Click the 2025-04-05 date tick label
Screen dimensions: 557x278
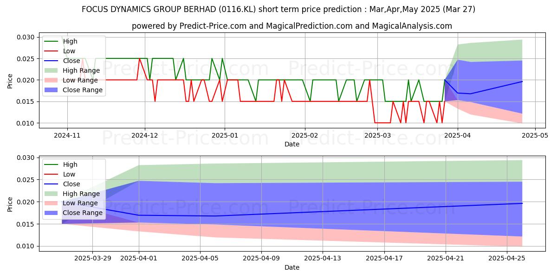coord(200,259)
